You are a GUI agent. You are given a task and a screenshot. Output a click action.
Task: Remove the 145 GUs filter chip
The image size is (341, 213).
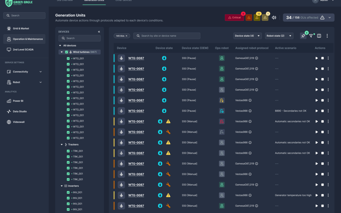point(126,36)
